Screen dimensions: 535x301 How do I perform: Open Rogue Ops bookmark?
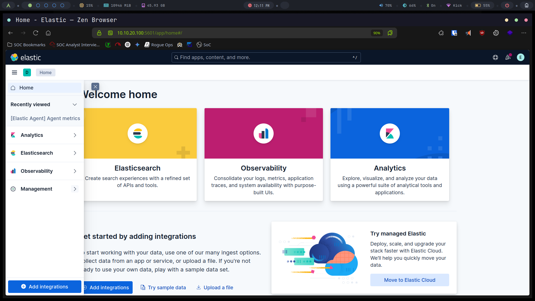[x=159, y=45]
